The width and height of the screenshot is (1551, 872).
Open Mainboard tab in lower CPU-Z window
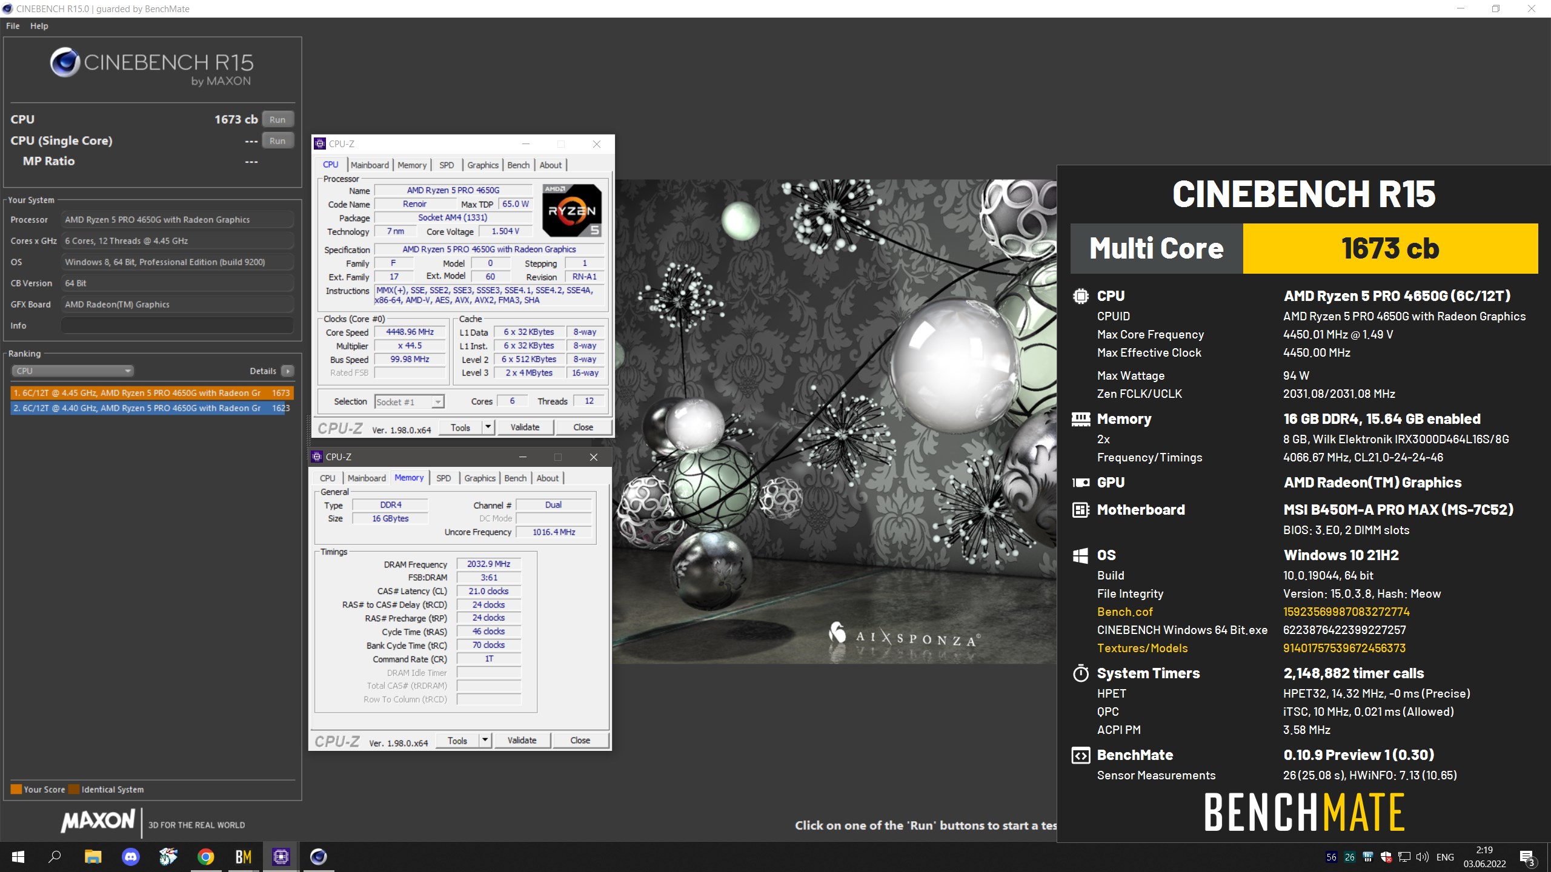(367, 478)
